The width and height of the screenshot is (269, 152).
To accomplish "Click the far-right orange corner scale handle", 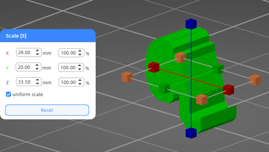I will point(255,80).
